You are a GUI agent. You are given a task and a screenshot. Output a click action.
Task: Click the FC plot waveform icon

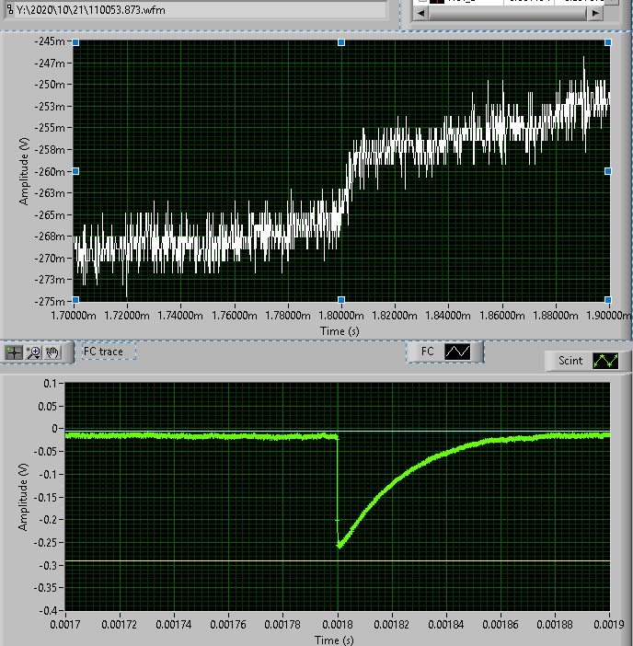[x=457, y=352]
